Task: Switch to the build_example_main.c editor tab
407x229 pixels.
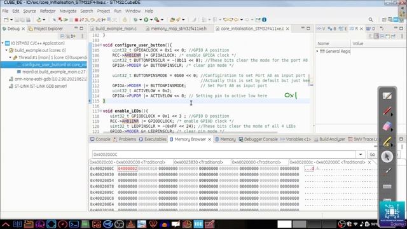Action: pyautogui.click(x=113, y=29)
